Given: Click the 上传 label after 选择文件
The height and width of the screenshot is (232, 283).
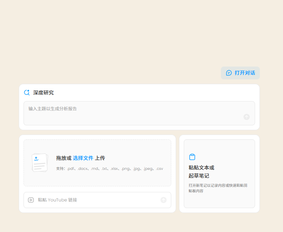Looking at the screenshot, I should pyautogui.click(x=100, y=158).
